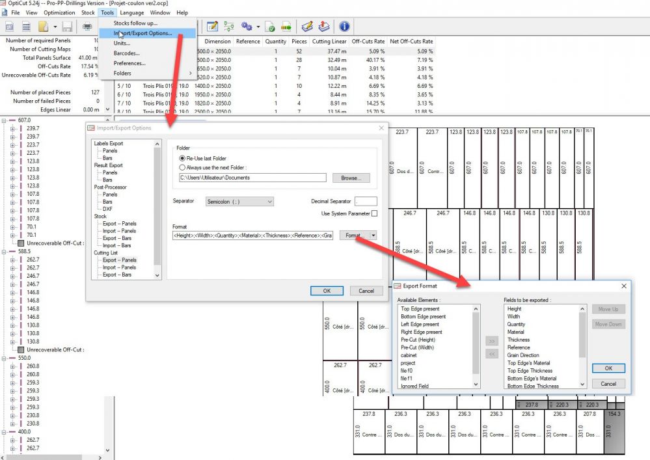Open the green sliders parameters icon
This screenshot has height=460, width=650.
tap(229, 27)
